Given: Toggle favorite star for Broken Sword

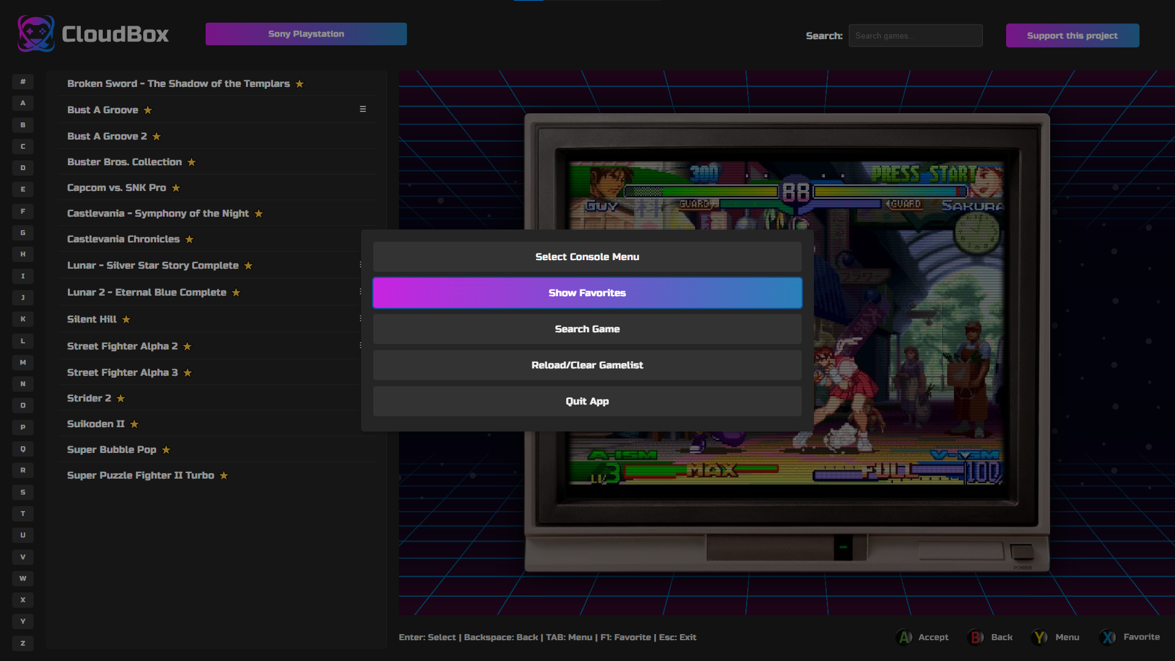Looking at the screenshot, I should click(300, 84).
